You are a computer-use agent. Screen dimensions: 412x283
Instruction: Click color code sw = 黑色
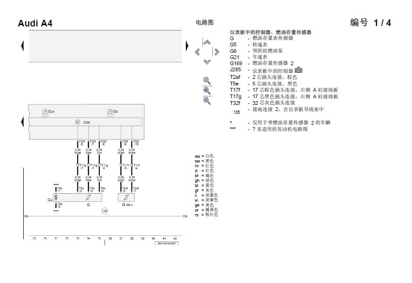coord(204,161)
